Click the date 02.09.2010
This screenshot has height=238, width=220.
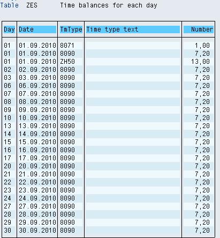tap(37, 70)
